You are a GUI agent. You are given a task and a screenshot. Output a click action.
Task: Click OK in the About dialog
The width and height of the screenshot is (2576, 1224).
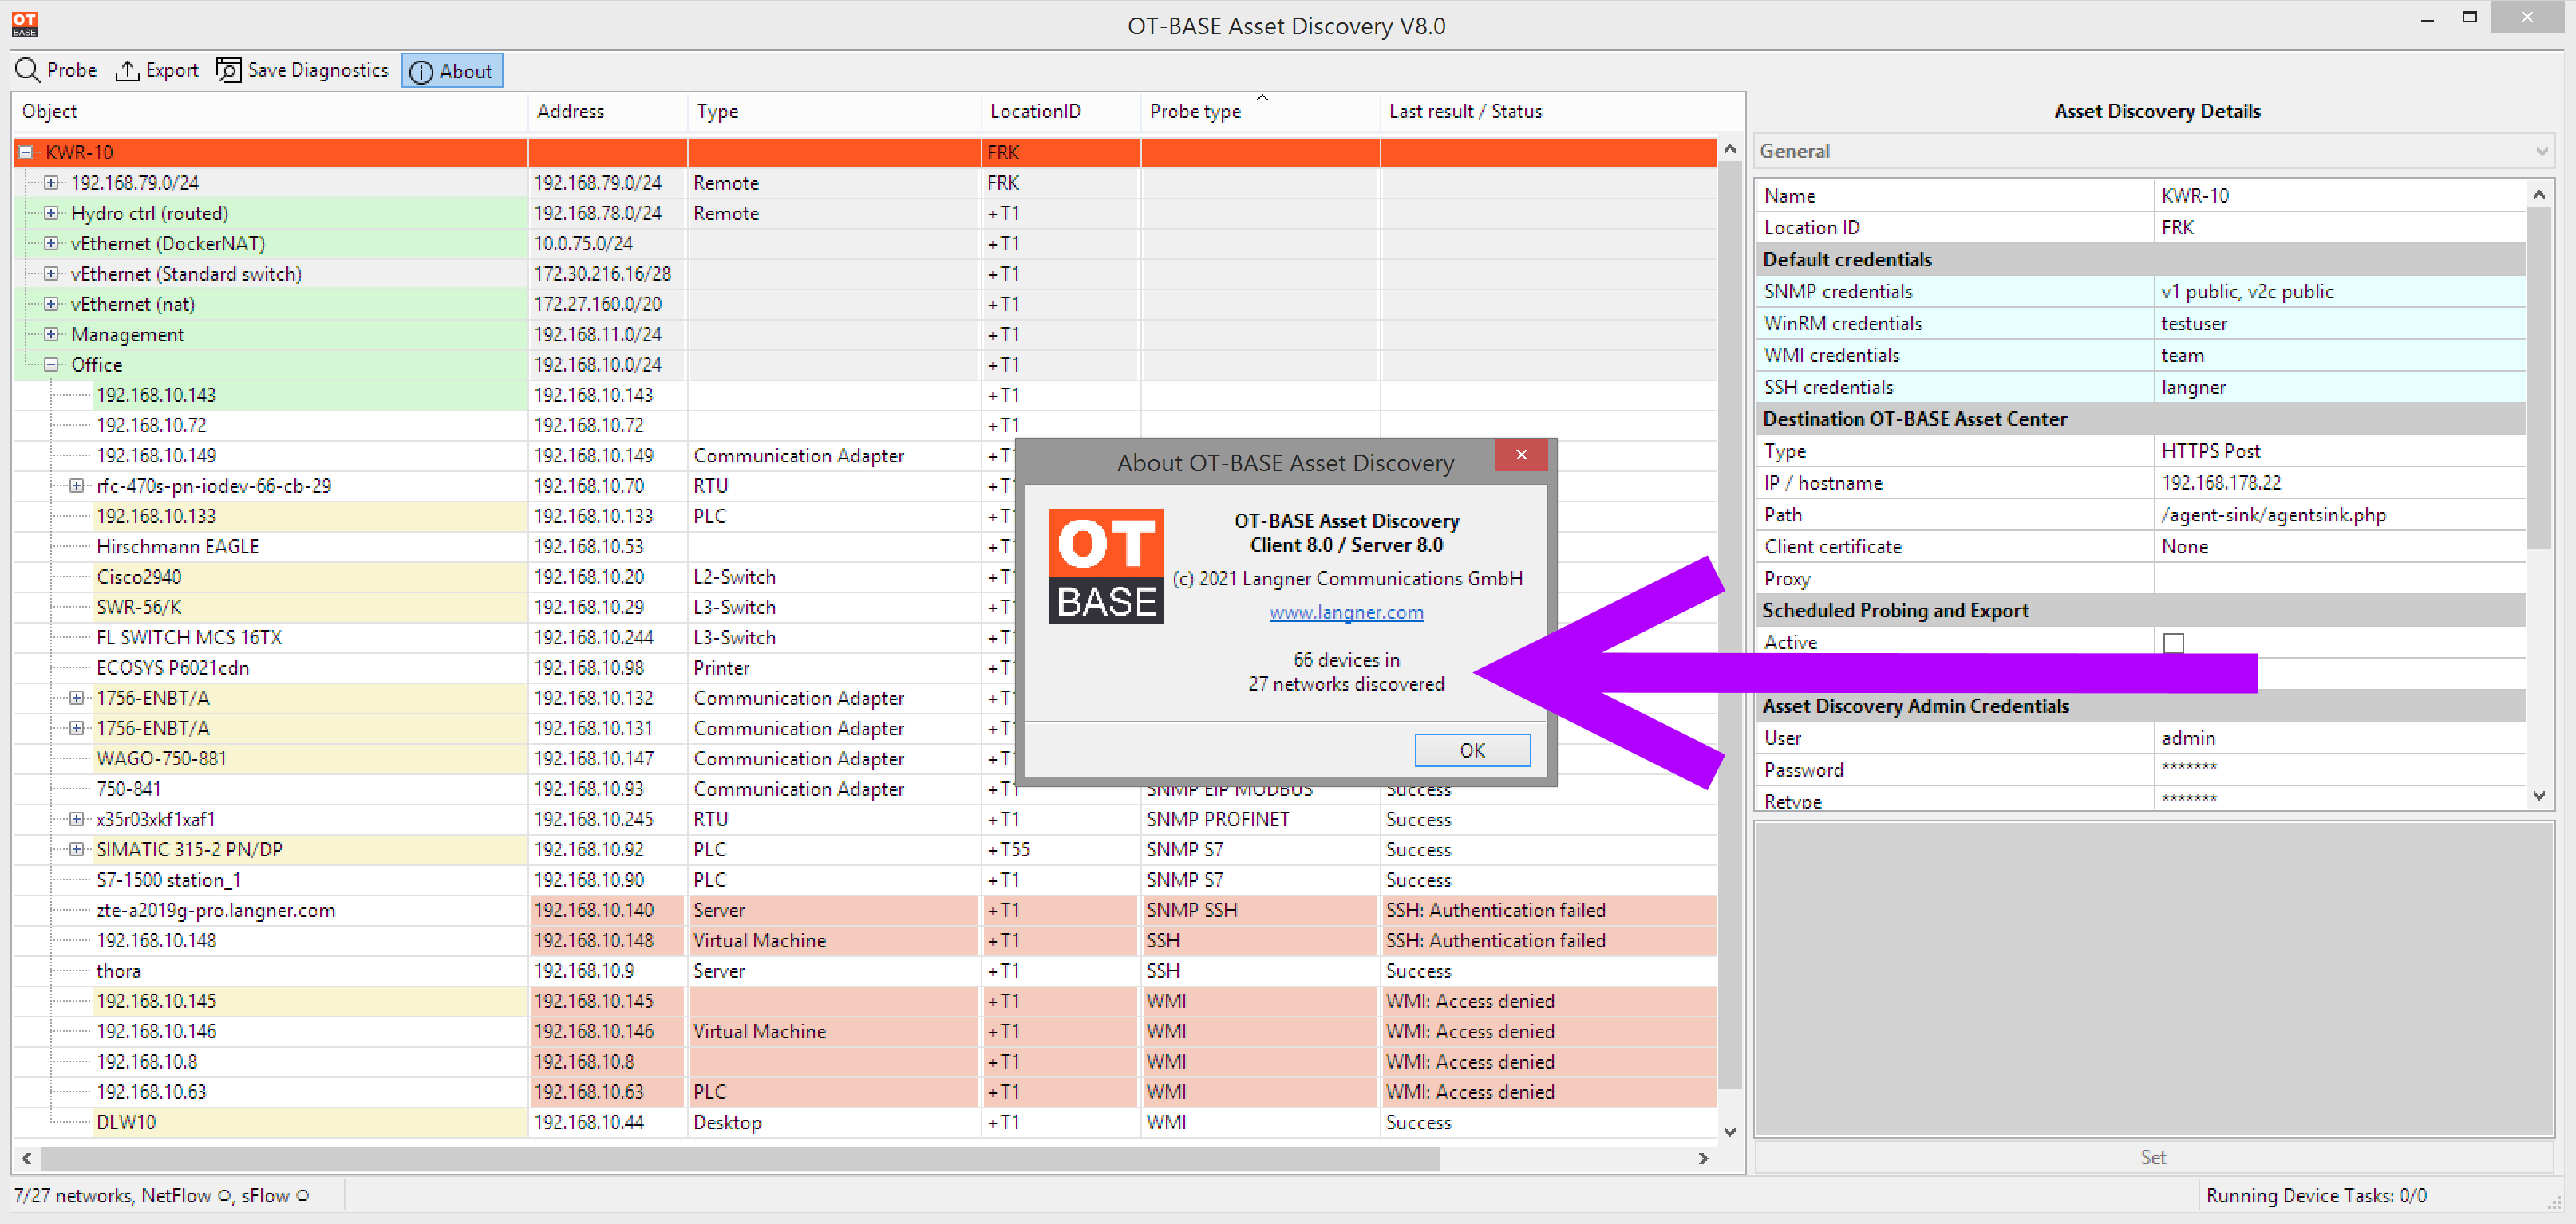click(x=1472, y=750)
